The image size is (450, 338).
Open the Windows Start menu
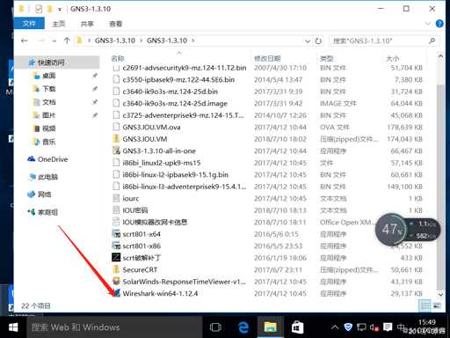[x=13, y=327]
